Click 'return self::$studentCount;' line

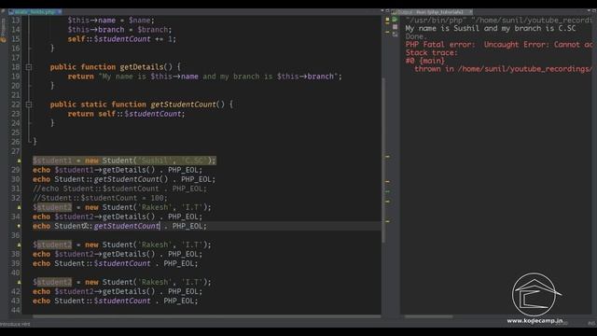coord(126,114)
